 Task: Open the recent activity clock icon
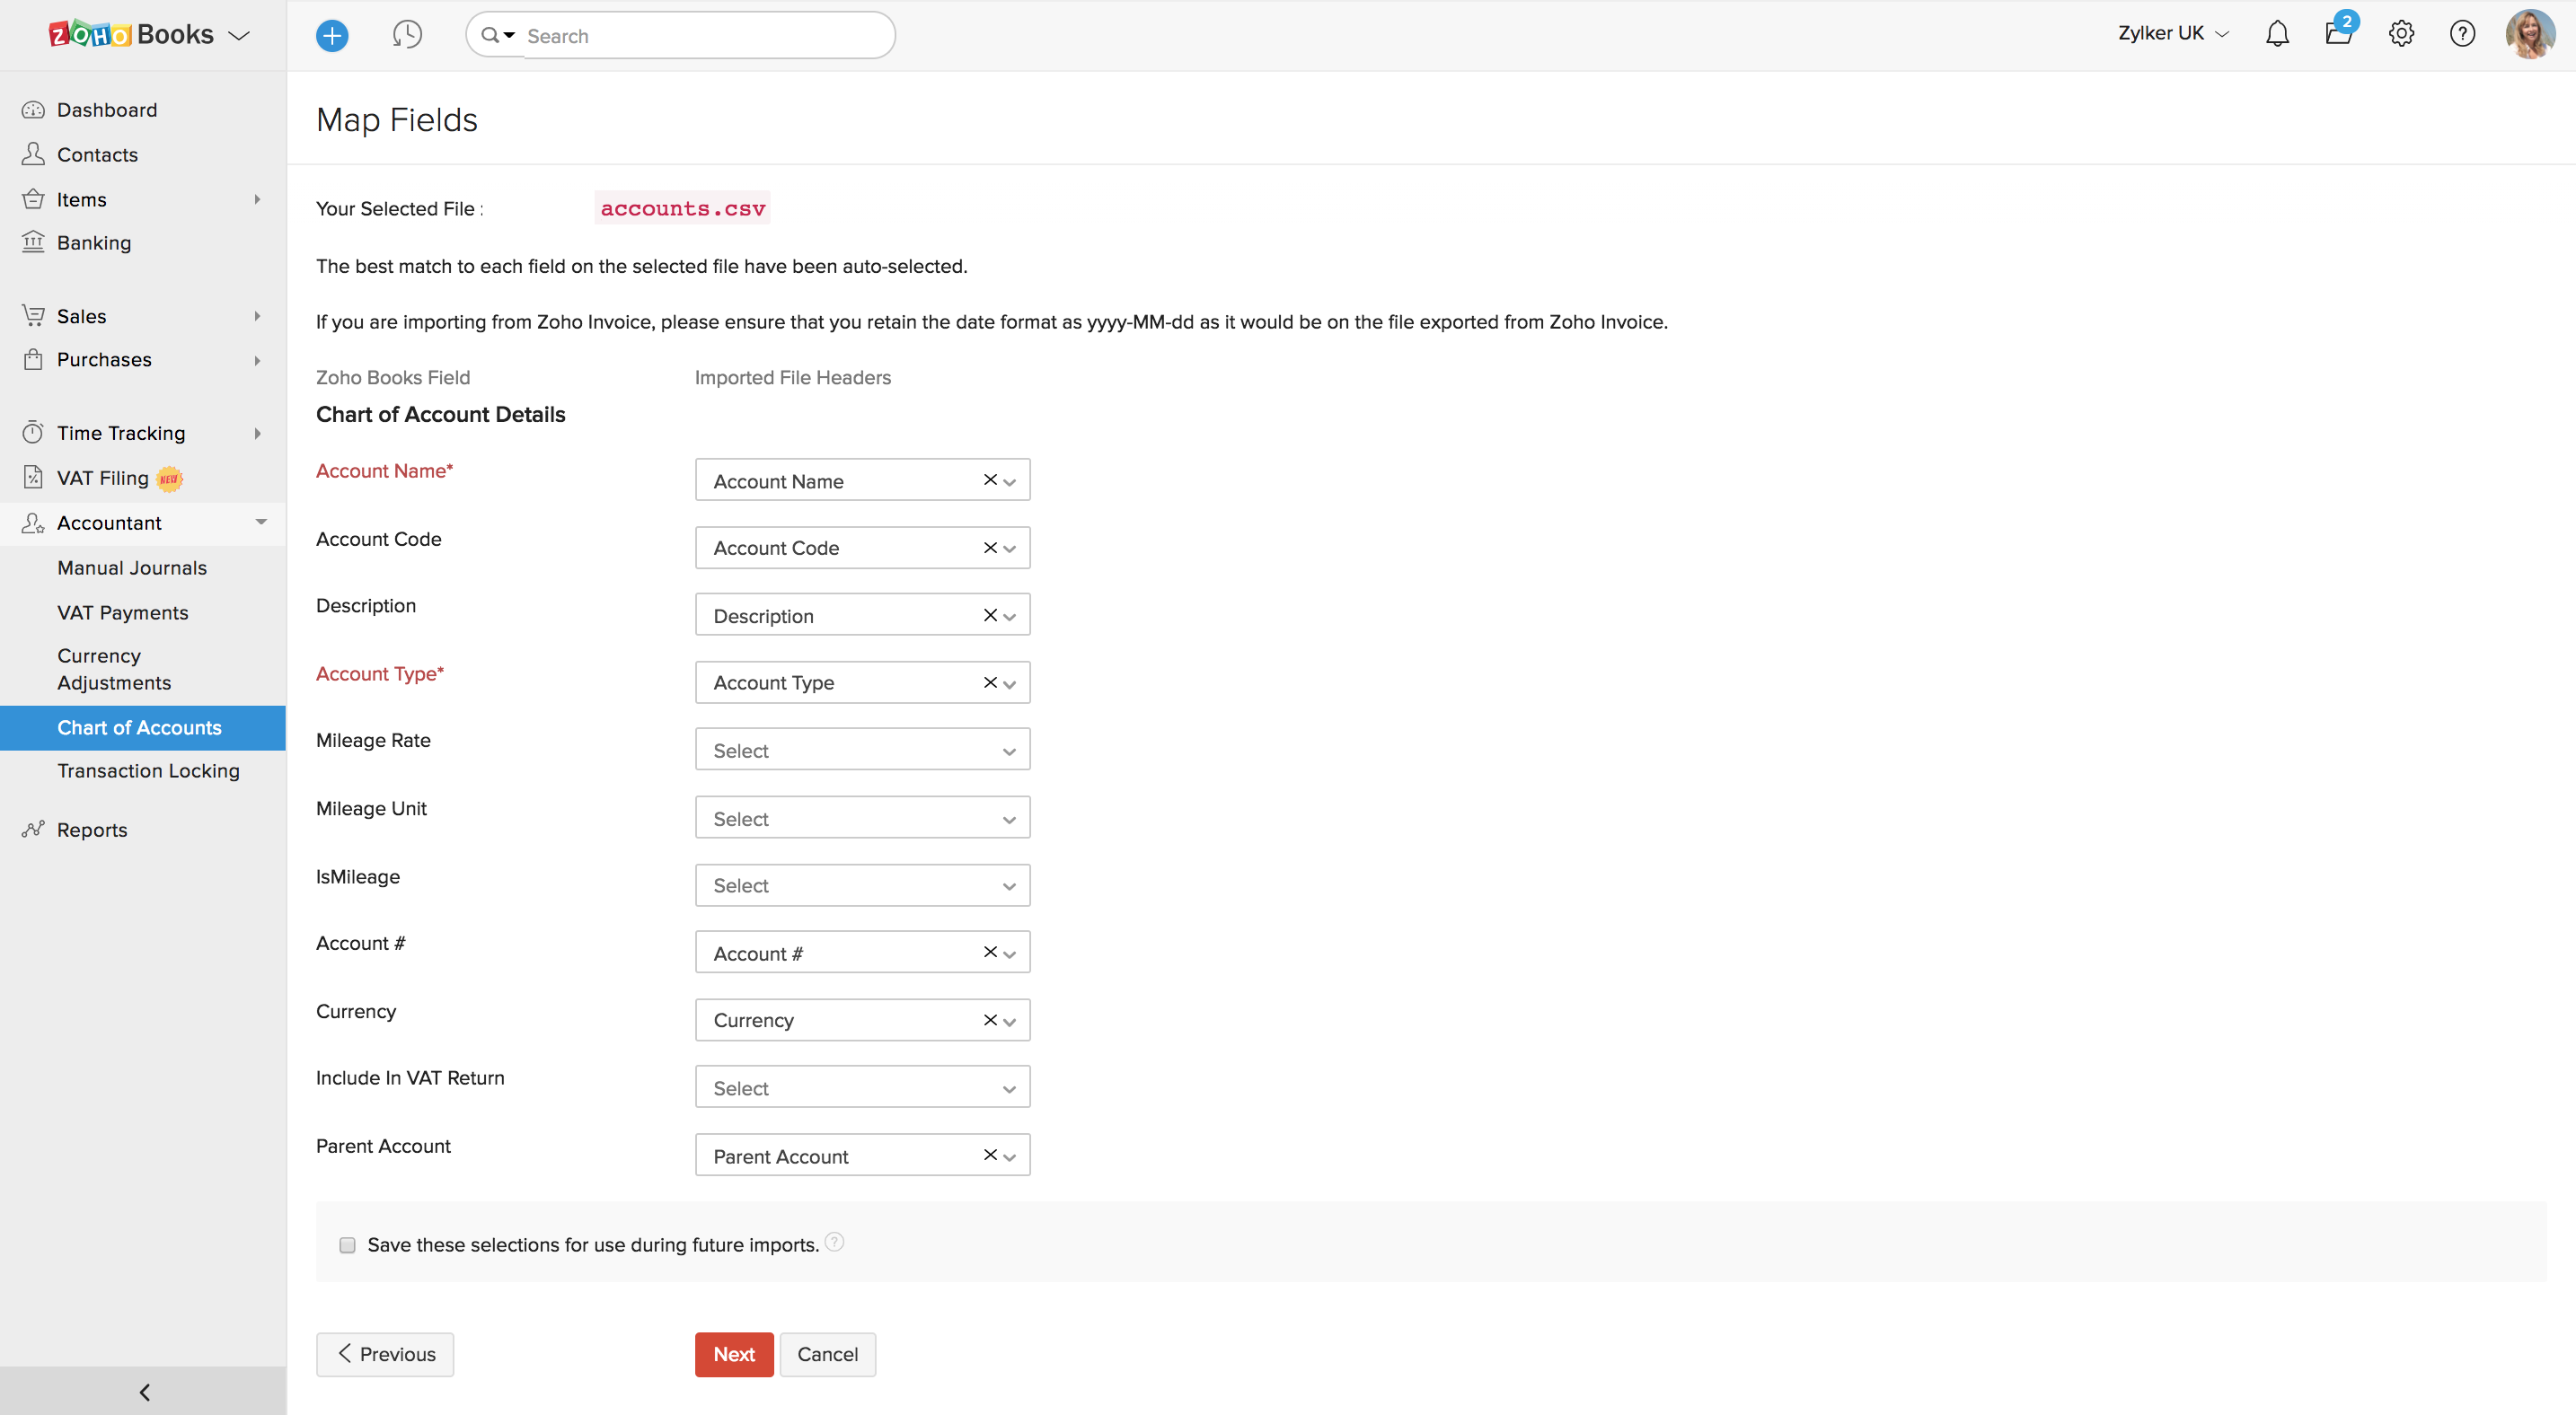tap(407, 35)
